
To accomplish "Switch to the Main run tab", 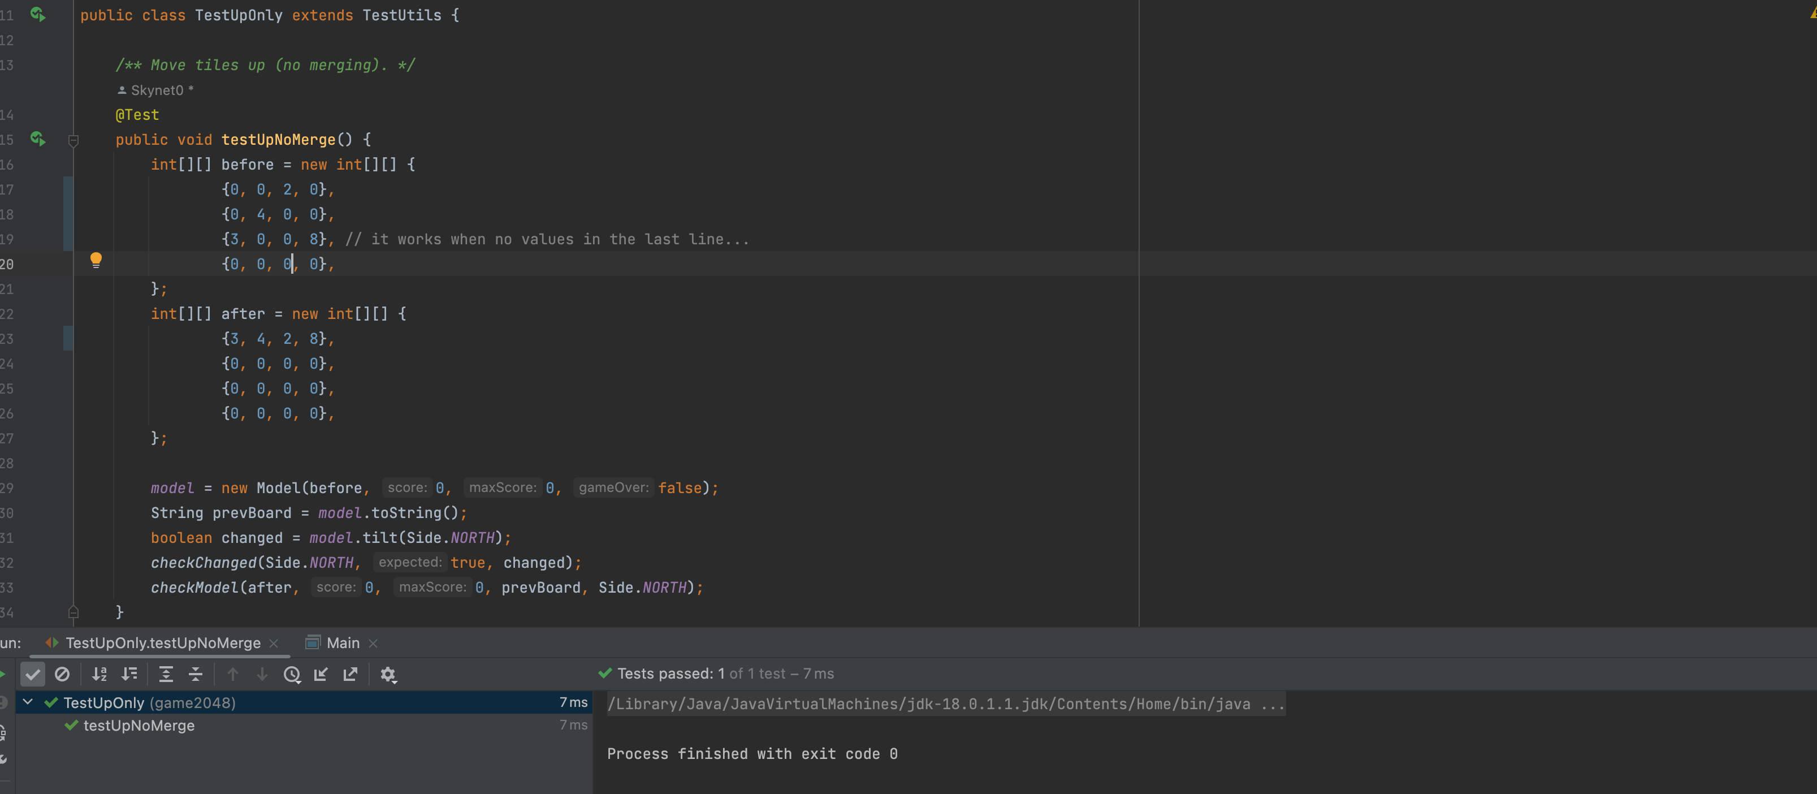I will point(343,643).
